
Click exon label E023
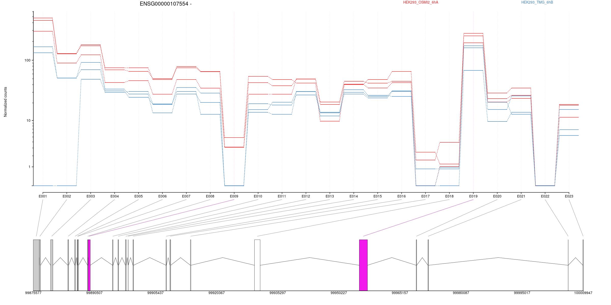pyautogui.click(x=569, y=196)
